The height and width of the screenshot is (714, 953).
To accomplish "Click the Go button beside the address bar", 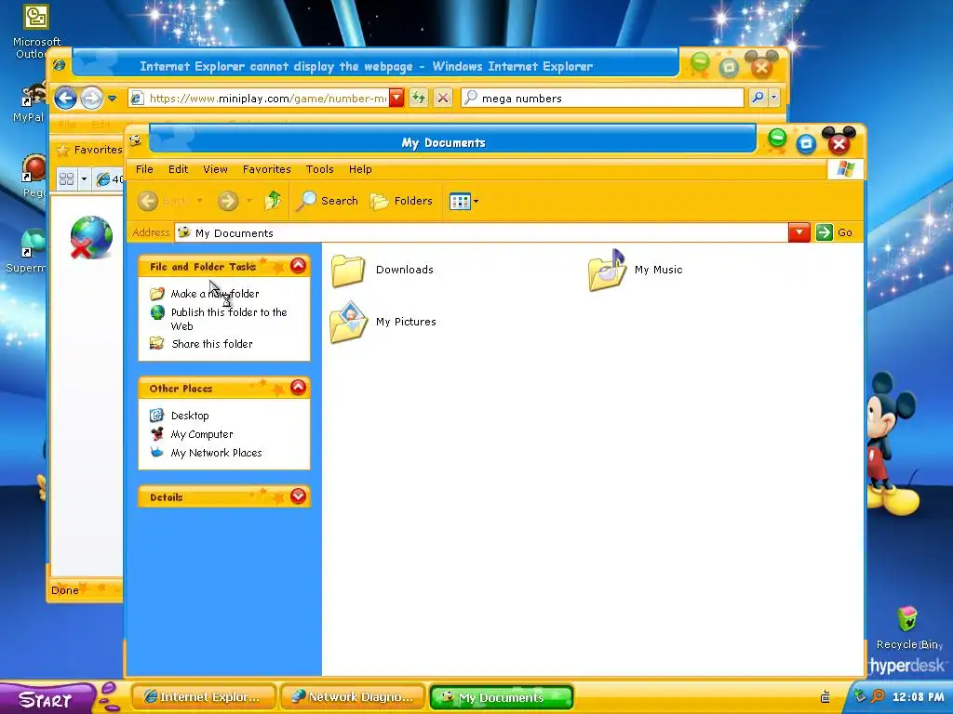I will tap(835, 232).
